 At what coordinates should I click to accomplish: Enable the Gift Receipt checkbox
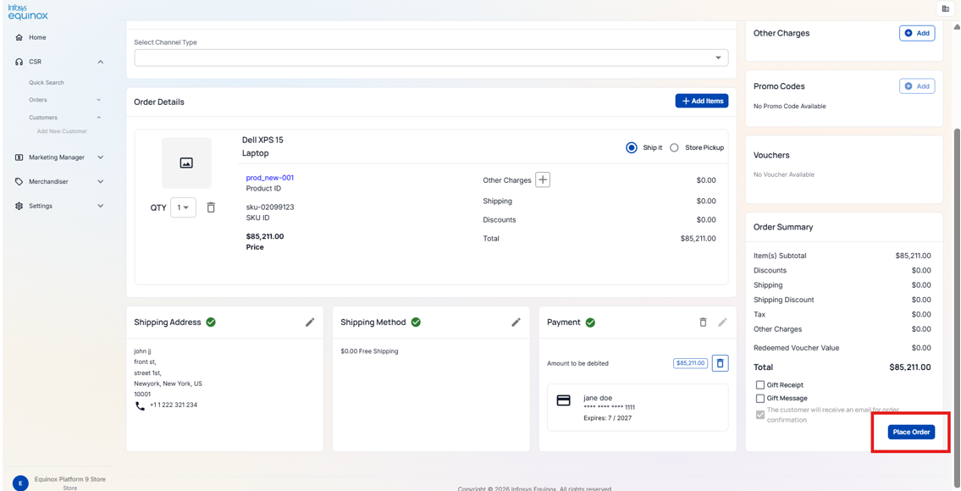coord(760,385)
